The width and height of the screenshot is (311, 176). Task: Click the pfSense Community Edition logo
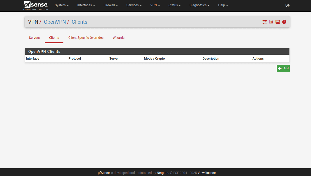click(x=36, y=5)
